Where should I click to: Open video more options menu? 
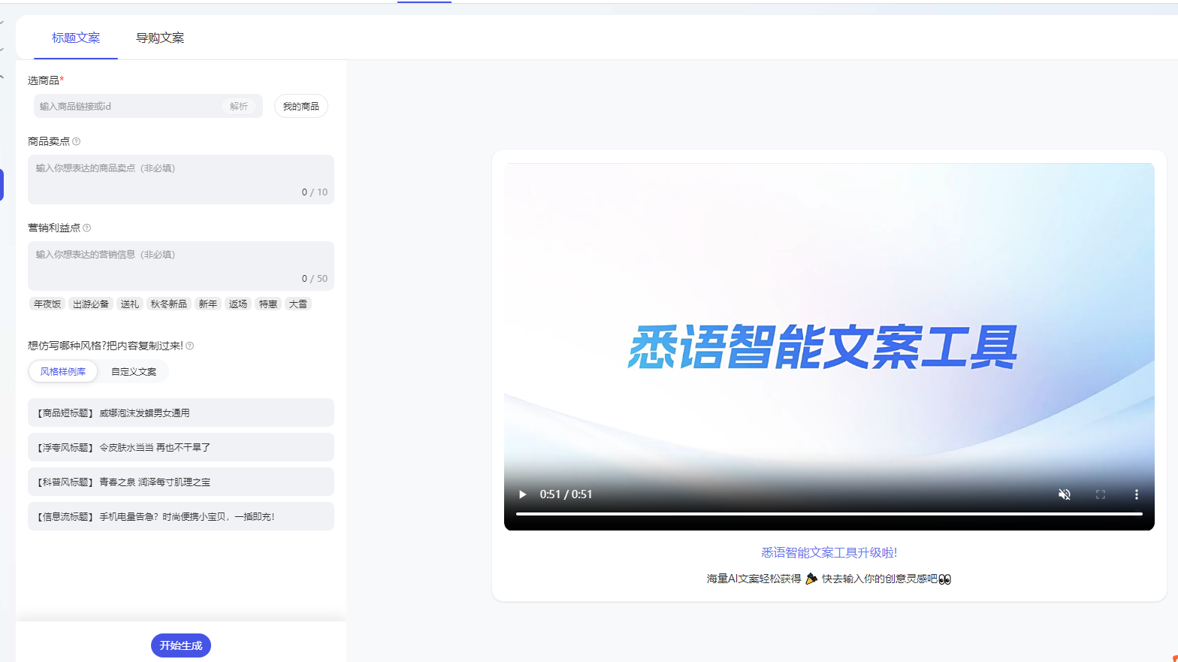1136,494
